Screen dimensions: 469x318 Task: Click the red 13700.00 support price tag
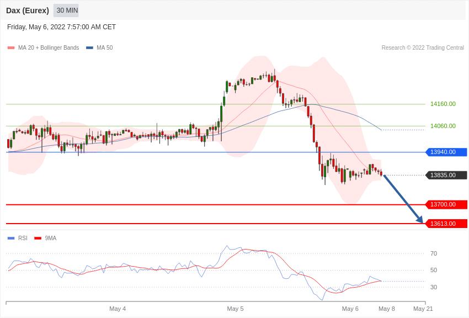[x=446, y=205]
